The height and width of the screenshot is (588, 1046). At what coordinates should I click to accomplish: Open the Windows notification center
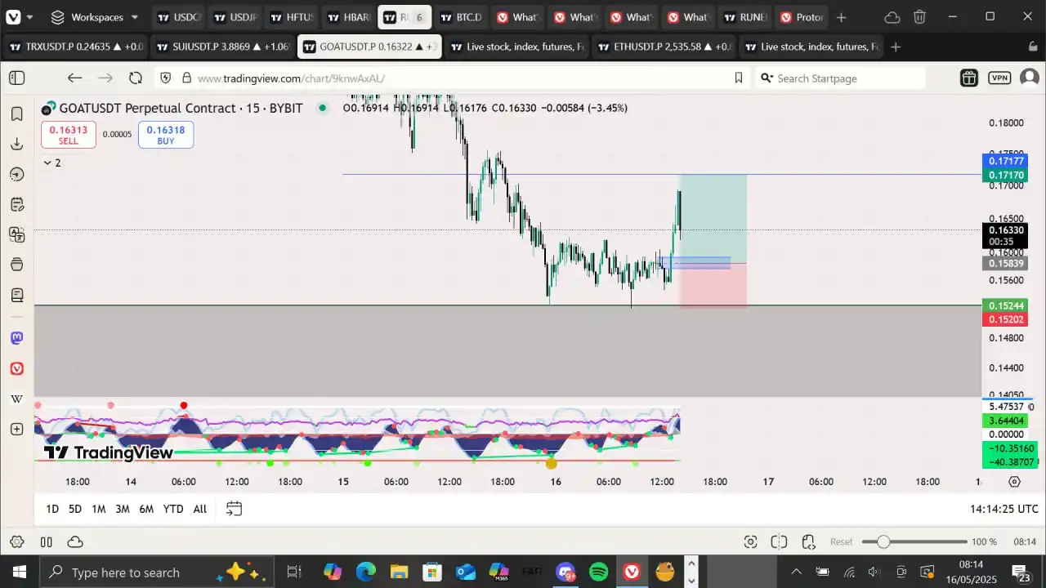coord(1021,573)
